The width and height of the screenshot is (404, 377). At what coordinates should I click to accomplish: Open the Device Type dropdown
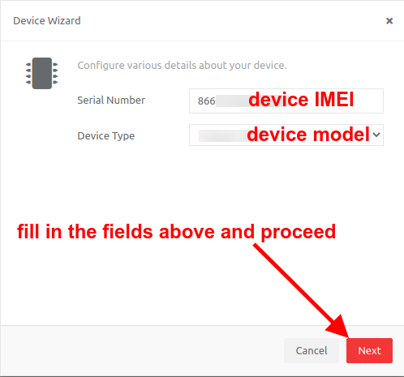click(x=286, y=135)
